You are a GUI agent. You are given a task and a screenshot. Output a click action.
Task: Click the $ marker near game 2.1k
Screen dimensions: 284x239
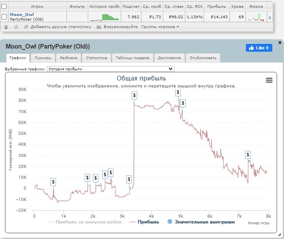pyautogui.click(x=95, y=178)
